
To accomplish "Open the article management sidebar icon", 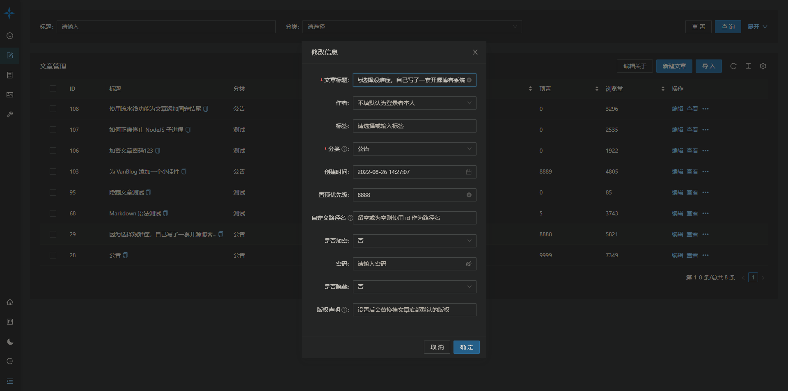I will [x=10, y=55].
